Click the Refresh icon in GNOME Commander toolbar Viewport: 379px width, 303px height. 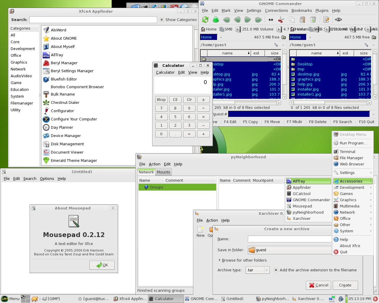pyautogui.click(x=205, y=20)
